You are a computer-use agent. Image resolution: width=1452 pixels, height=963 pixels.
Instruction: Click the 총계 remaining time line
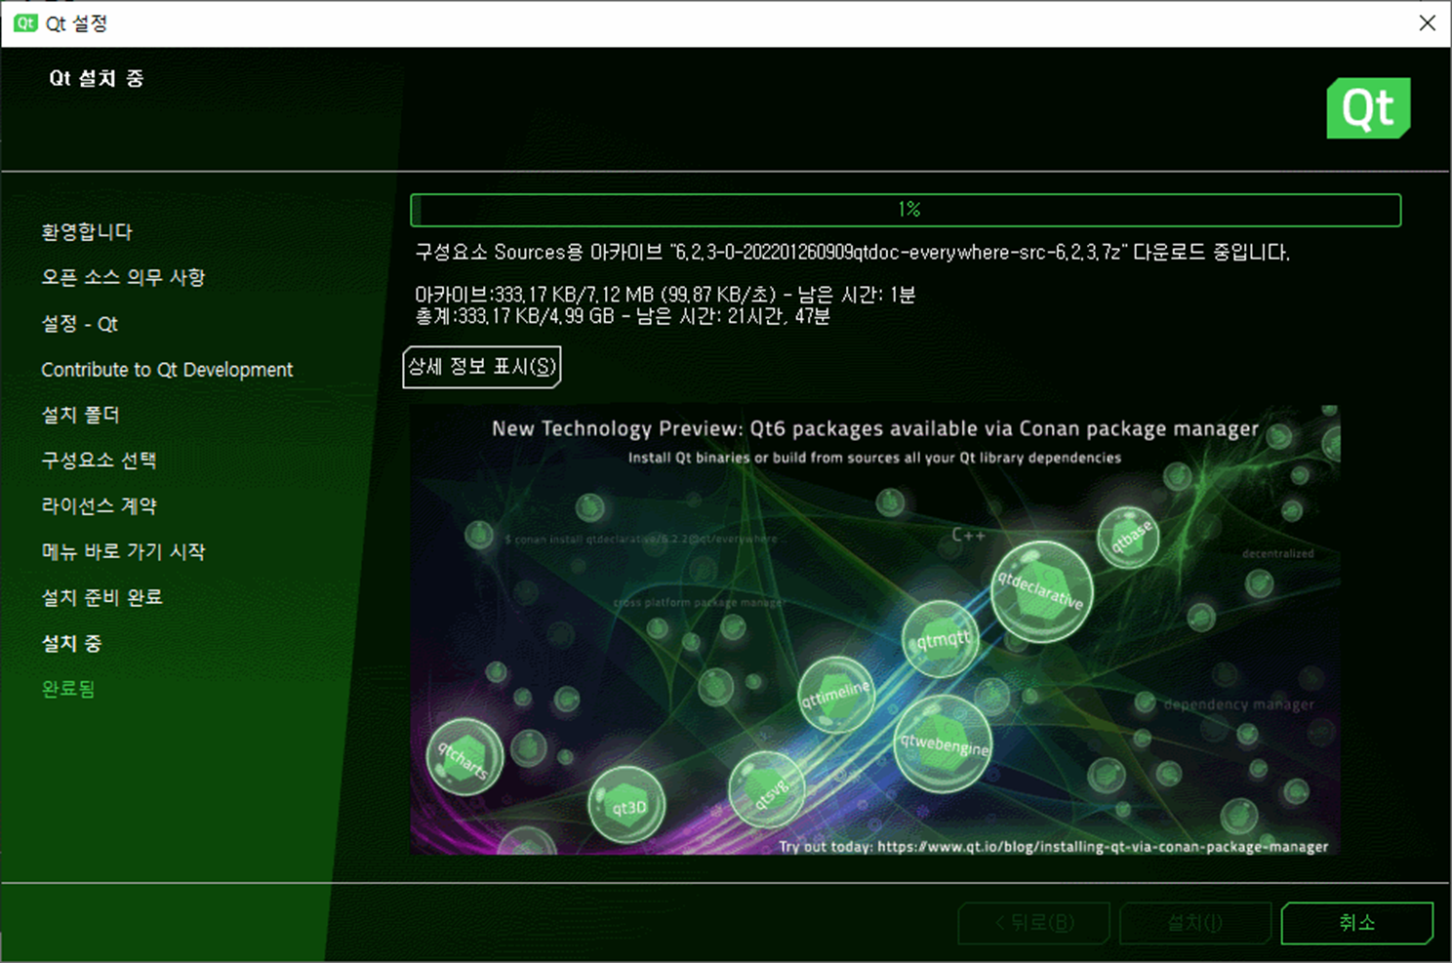[x=623, y=316]
